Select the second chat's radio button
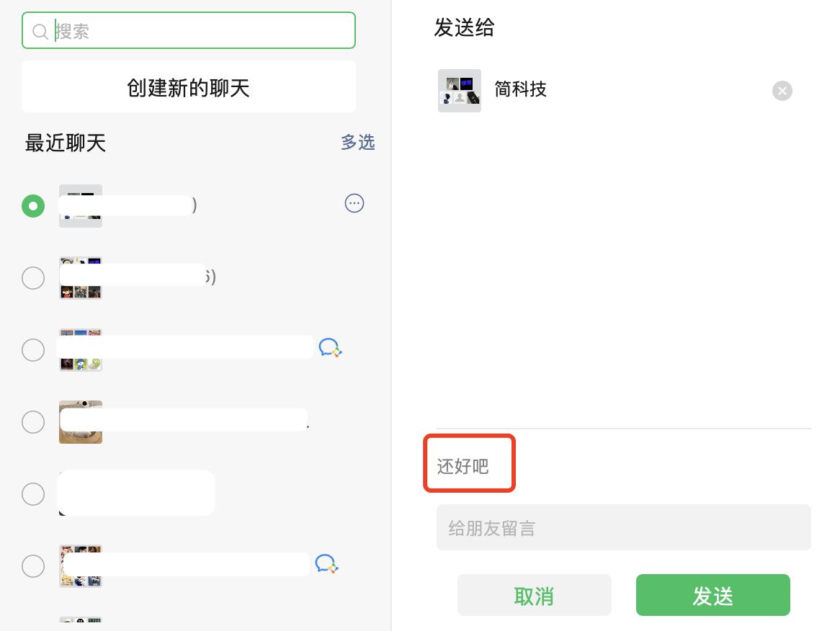Image resolution: width=840 pixels, height=631 pixels. 33,278
